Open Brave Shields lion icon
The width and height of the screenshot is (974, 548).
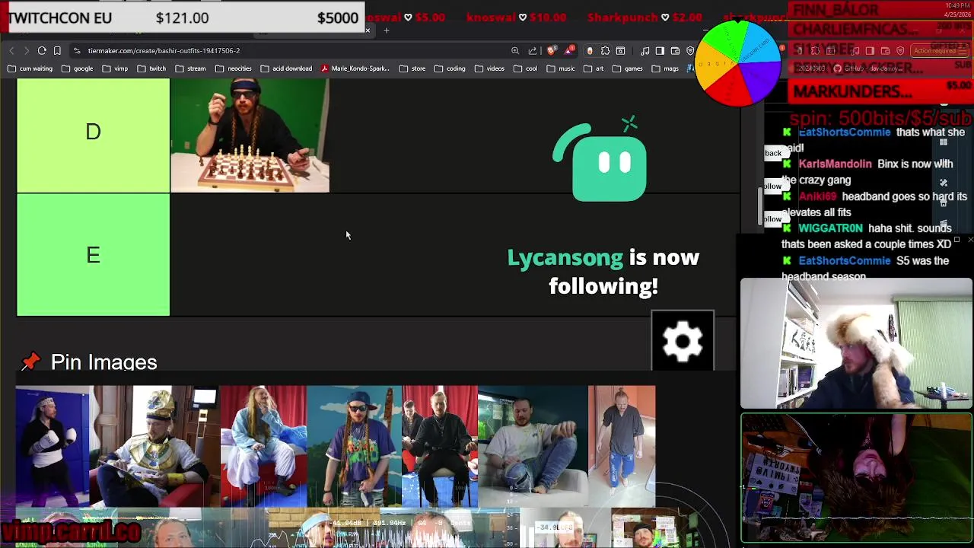pyautogui.click(x=552, y=50)
